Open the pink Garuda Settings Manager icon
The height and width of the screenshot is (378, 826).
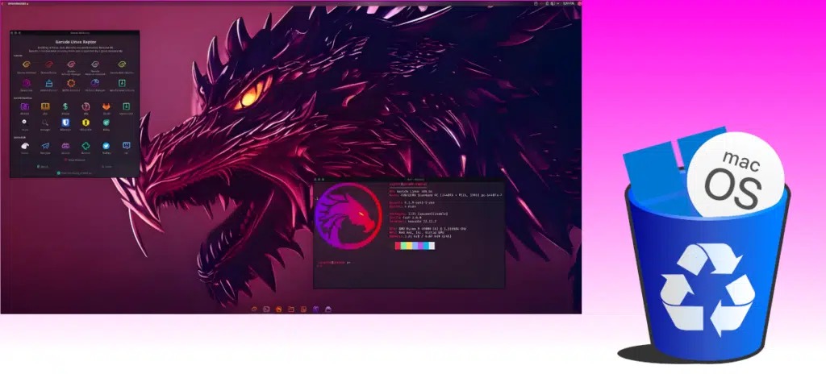click(x=71, y=64)
